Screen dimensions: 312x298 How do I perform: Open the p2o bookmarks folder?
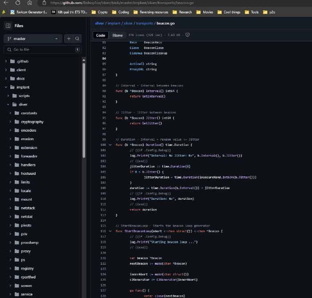[x=269, y=12]
